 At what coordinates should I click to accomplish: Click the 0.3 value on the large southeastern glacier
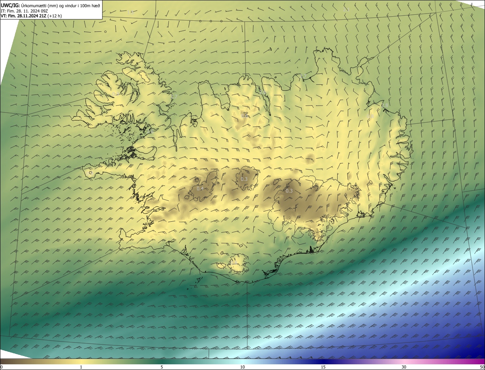(289, 191)
